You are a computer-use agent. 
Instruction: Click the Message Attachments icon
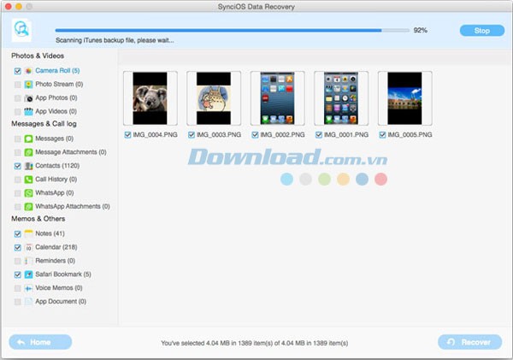coord(29,152)
